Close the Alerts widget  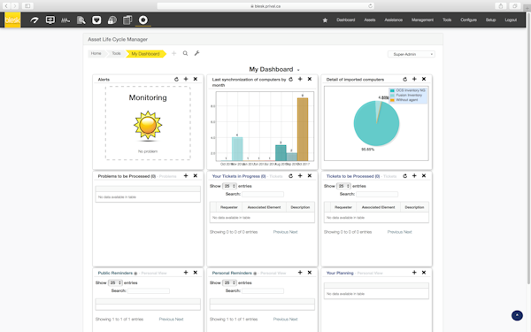196,79
